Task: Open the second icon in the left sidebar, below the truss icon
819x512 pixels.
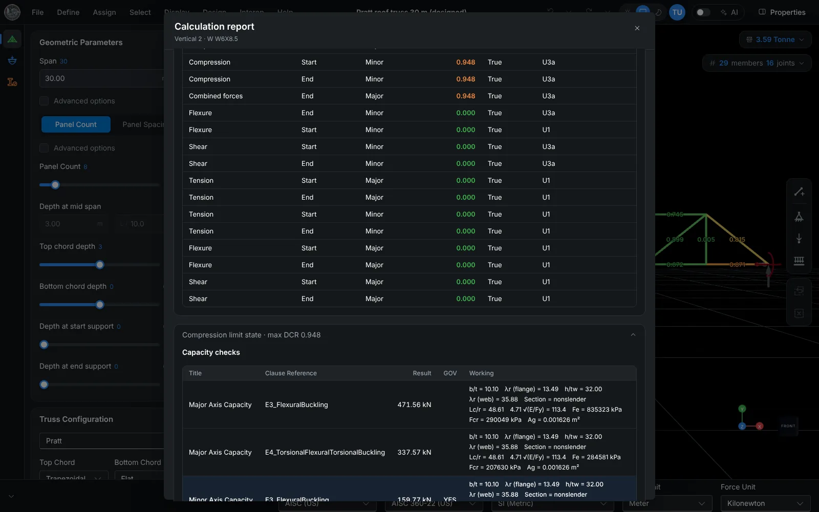Action: tap(12, 60)
